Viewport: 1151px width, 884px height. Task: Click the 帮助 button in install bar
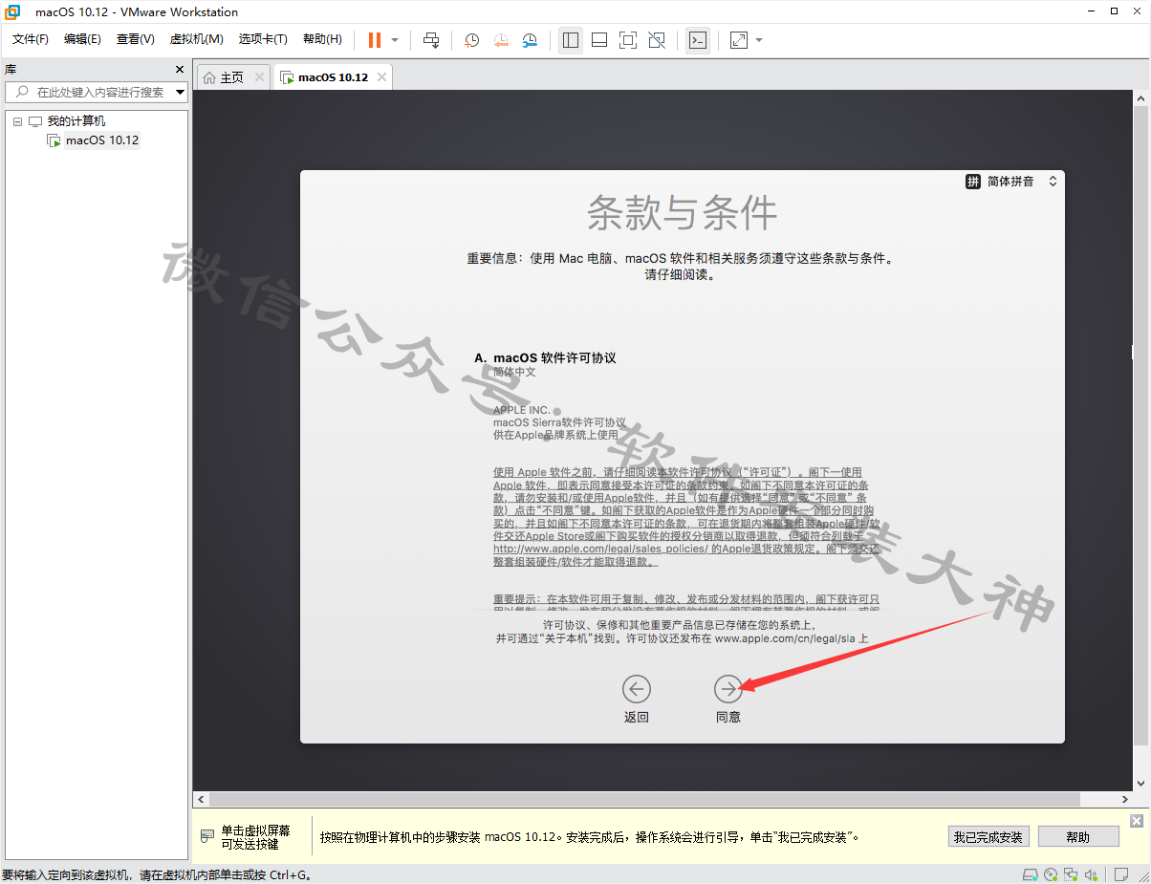point(1077,837)
